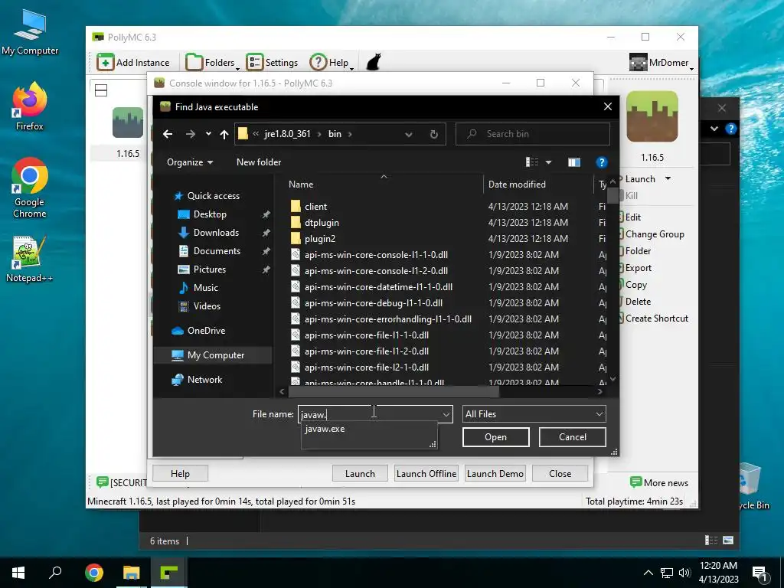Open Desktop in the navigation pane

click(210, 214)
